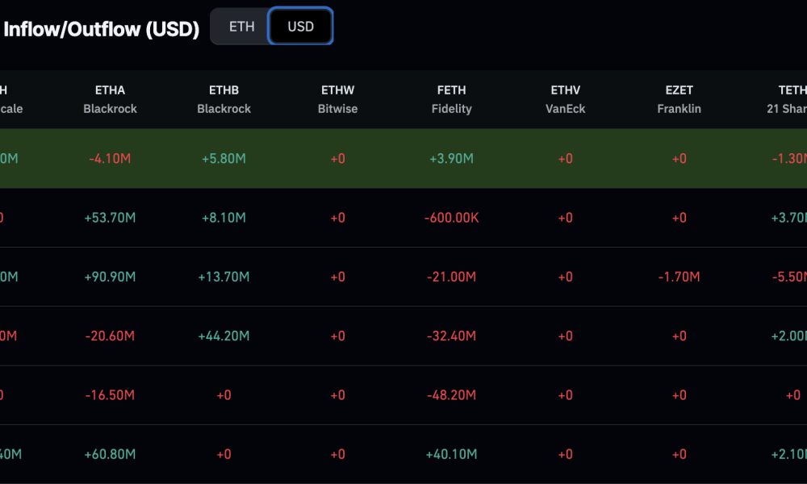Select the highlighted top data row

click(x=403, y=159)
